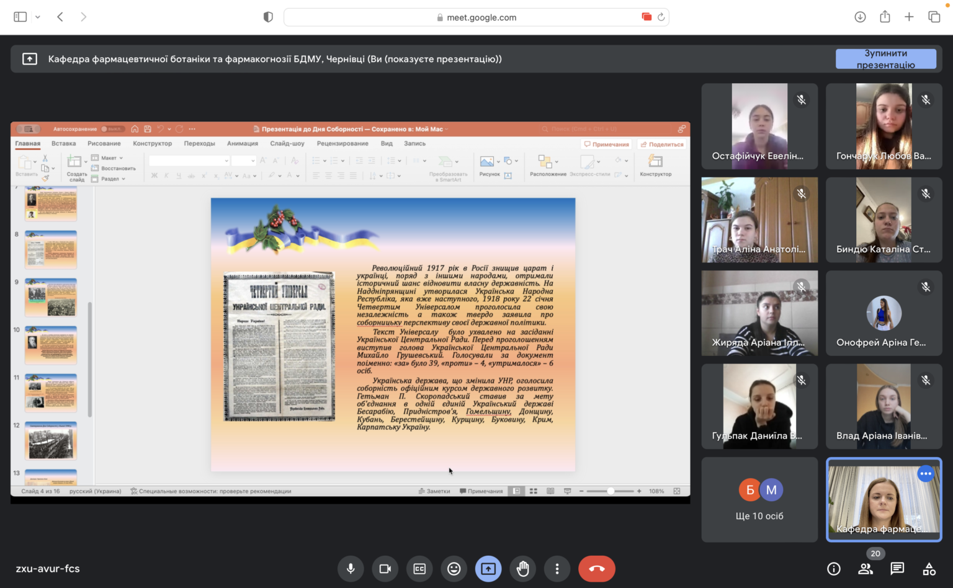Image resolution: width=953 pixels, height=588 pixels.
Task: Open the Ще 10 осіб tile
Action: click(759, 500)
